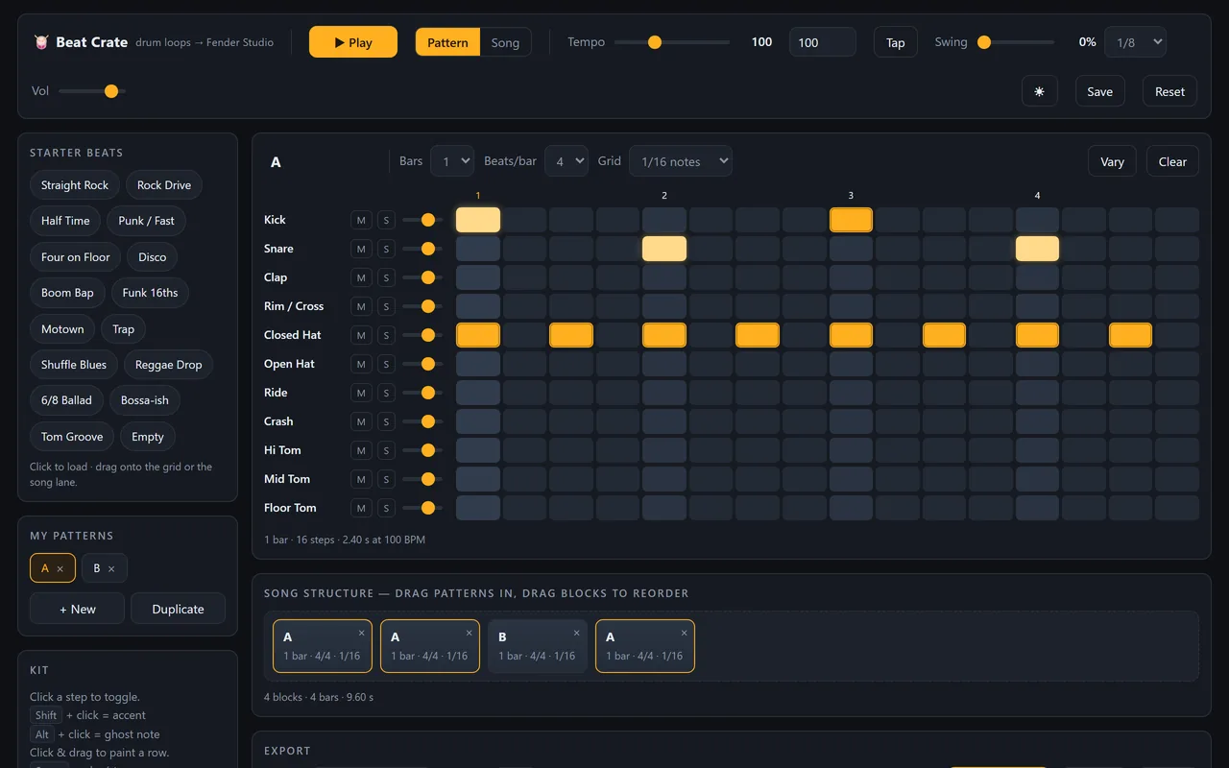
Task: Click the Tempo slider handle
Action: [655, 42]
